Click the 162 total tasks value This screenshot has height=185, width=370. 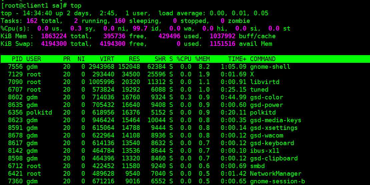click(32, 21)
